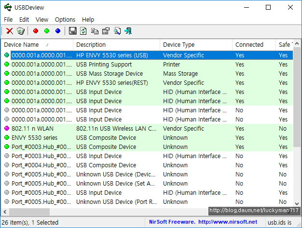Select the 802.11 n WLAN device name

[x=32, y=128]
